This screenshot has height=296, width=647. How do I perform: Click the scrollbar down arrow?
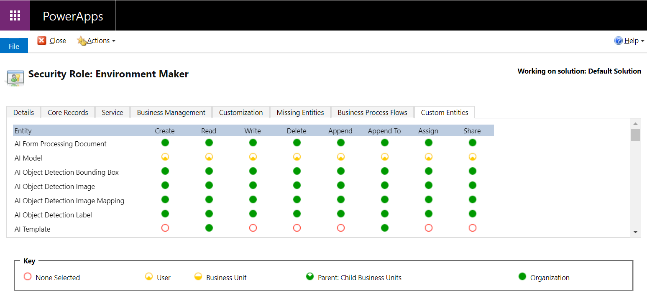pyautogui.click(x=635, y=232)
